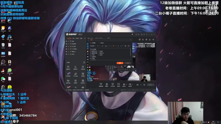Click the text area vertical scrollbar
Image resolution: width=221 pixels, height=124 pixels.
pyautogui.click(x=130, y=52)
